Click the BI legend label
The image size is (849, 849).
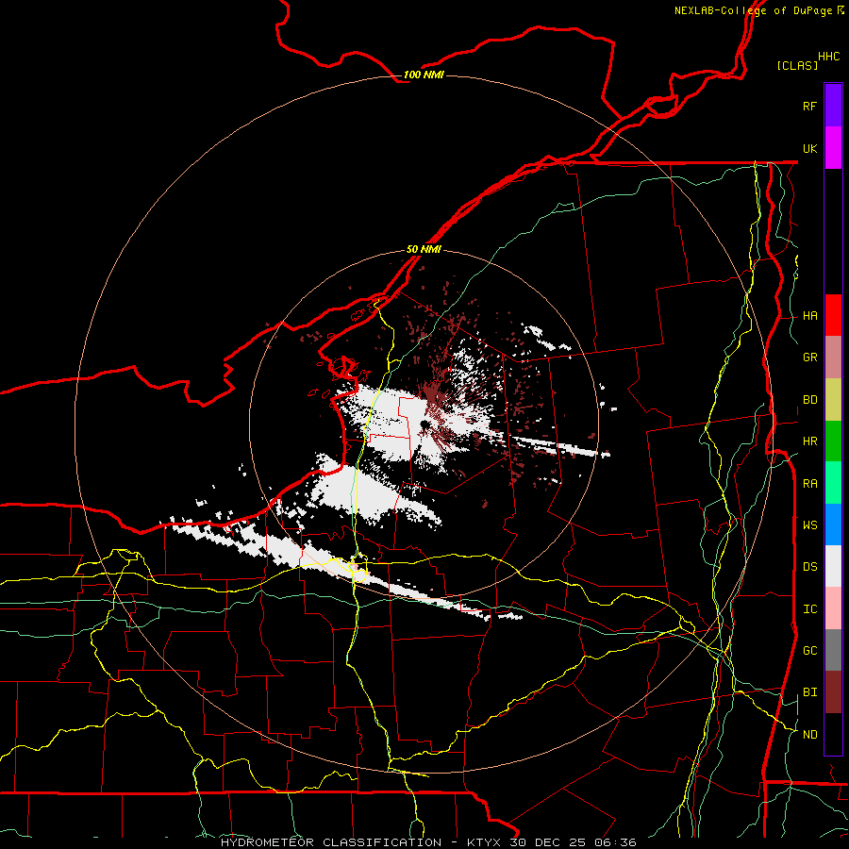tap(809, 692)
